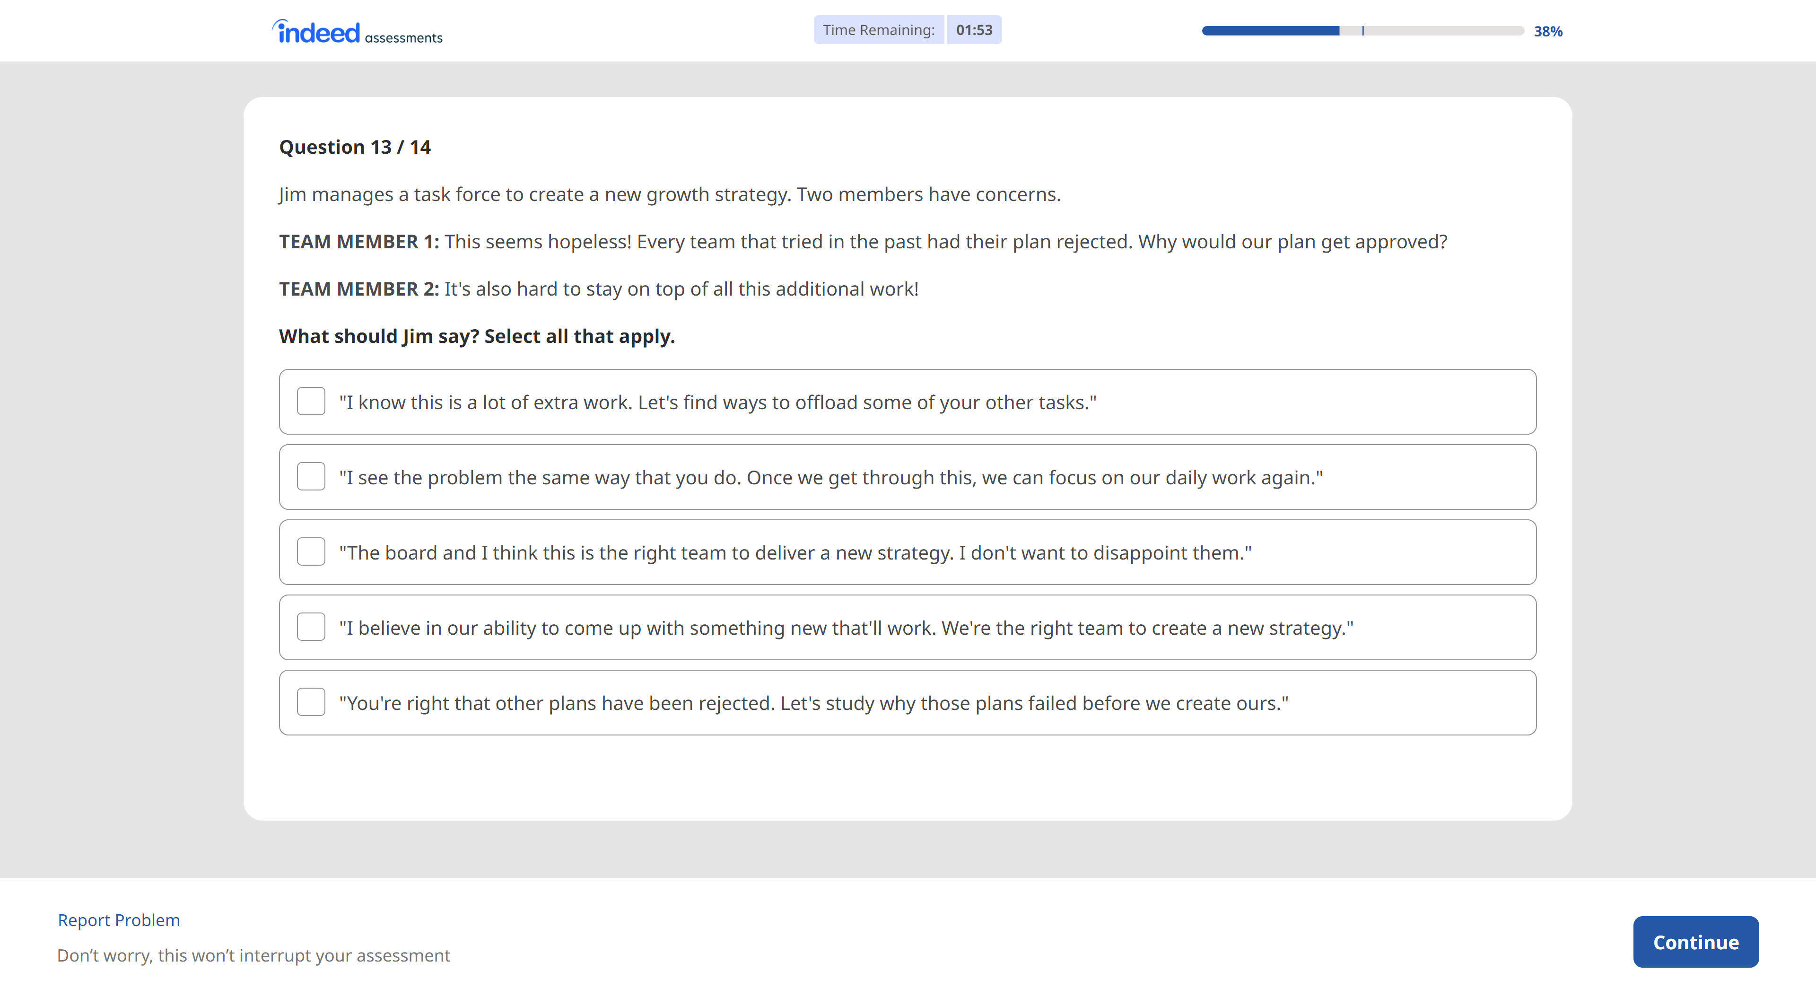The image size is (1816, 1006).
Task: Click the assessment progress bar
Action: [x=1362, y=30]
